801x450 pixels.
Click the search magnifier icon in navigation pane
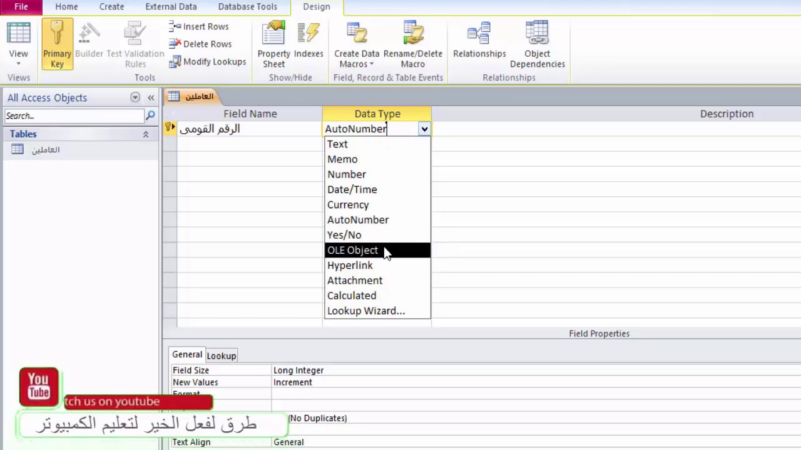pyautogui.click(x=150, y=116)
